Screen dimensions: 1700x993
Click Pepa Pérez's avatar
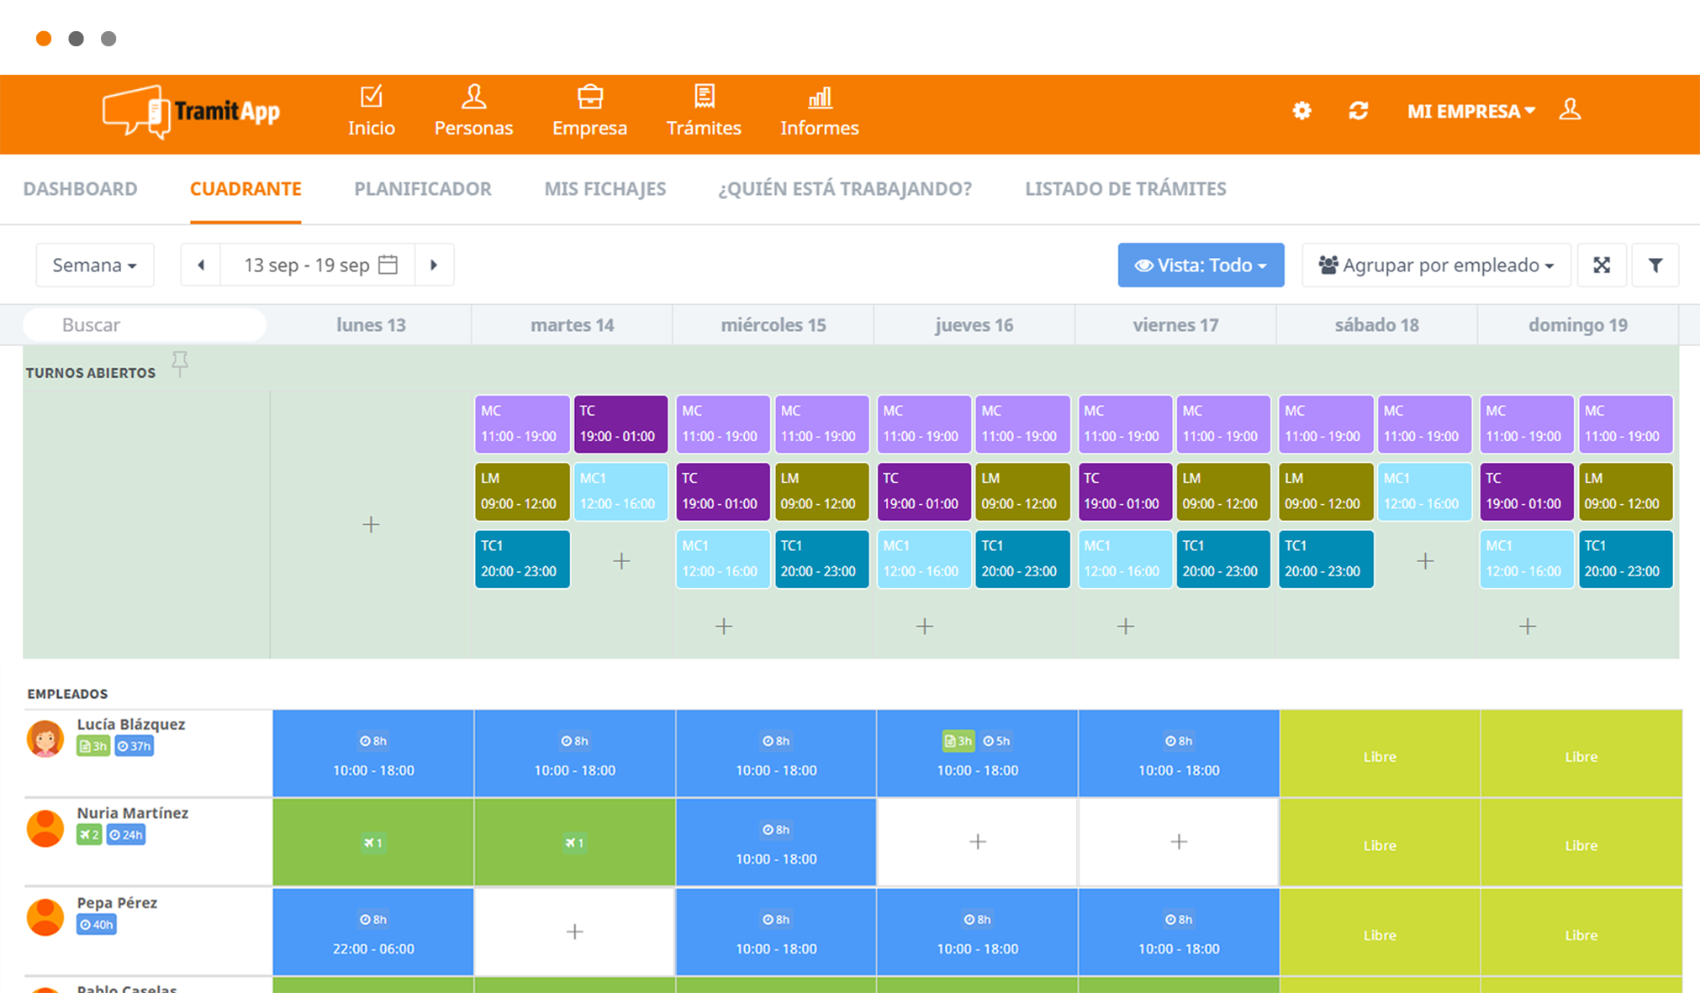[x=45, y=917]
